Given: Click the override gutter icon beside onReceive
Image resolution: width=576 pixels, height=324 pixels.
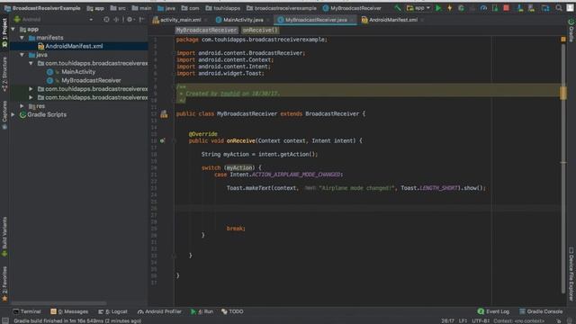Looking at the screenshot, I should (162, 140).
